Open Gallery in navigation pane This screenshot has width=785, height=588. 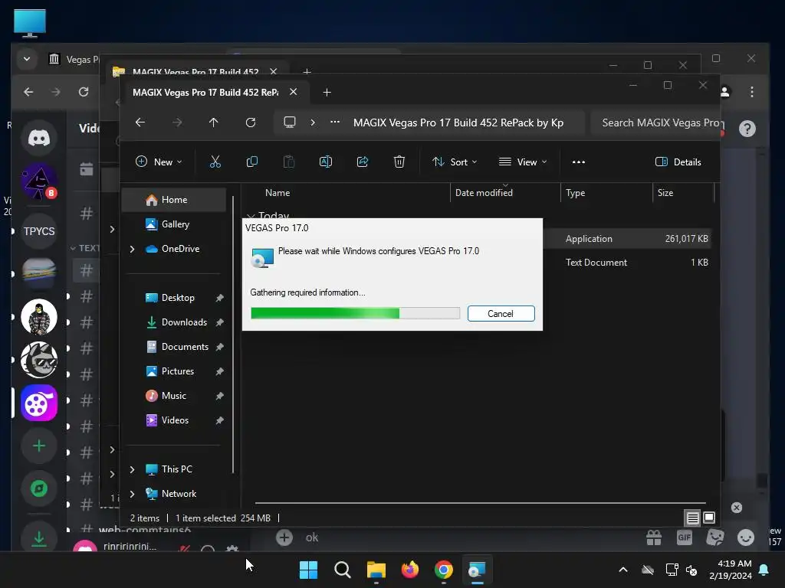174,224
